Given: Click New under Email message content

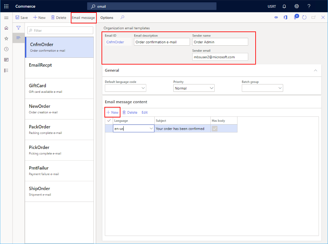Looking at the screenshot, I should click(112, 112).
